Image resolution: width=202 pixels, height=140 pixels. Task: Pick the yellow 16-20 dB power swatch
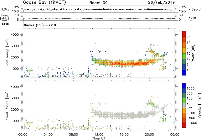tap(184, 51)
